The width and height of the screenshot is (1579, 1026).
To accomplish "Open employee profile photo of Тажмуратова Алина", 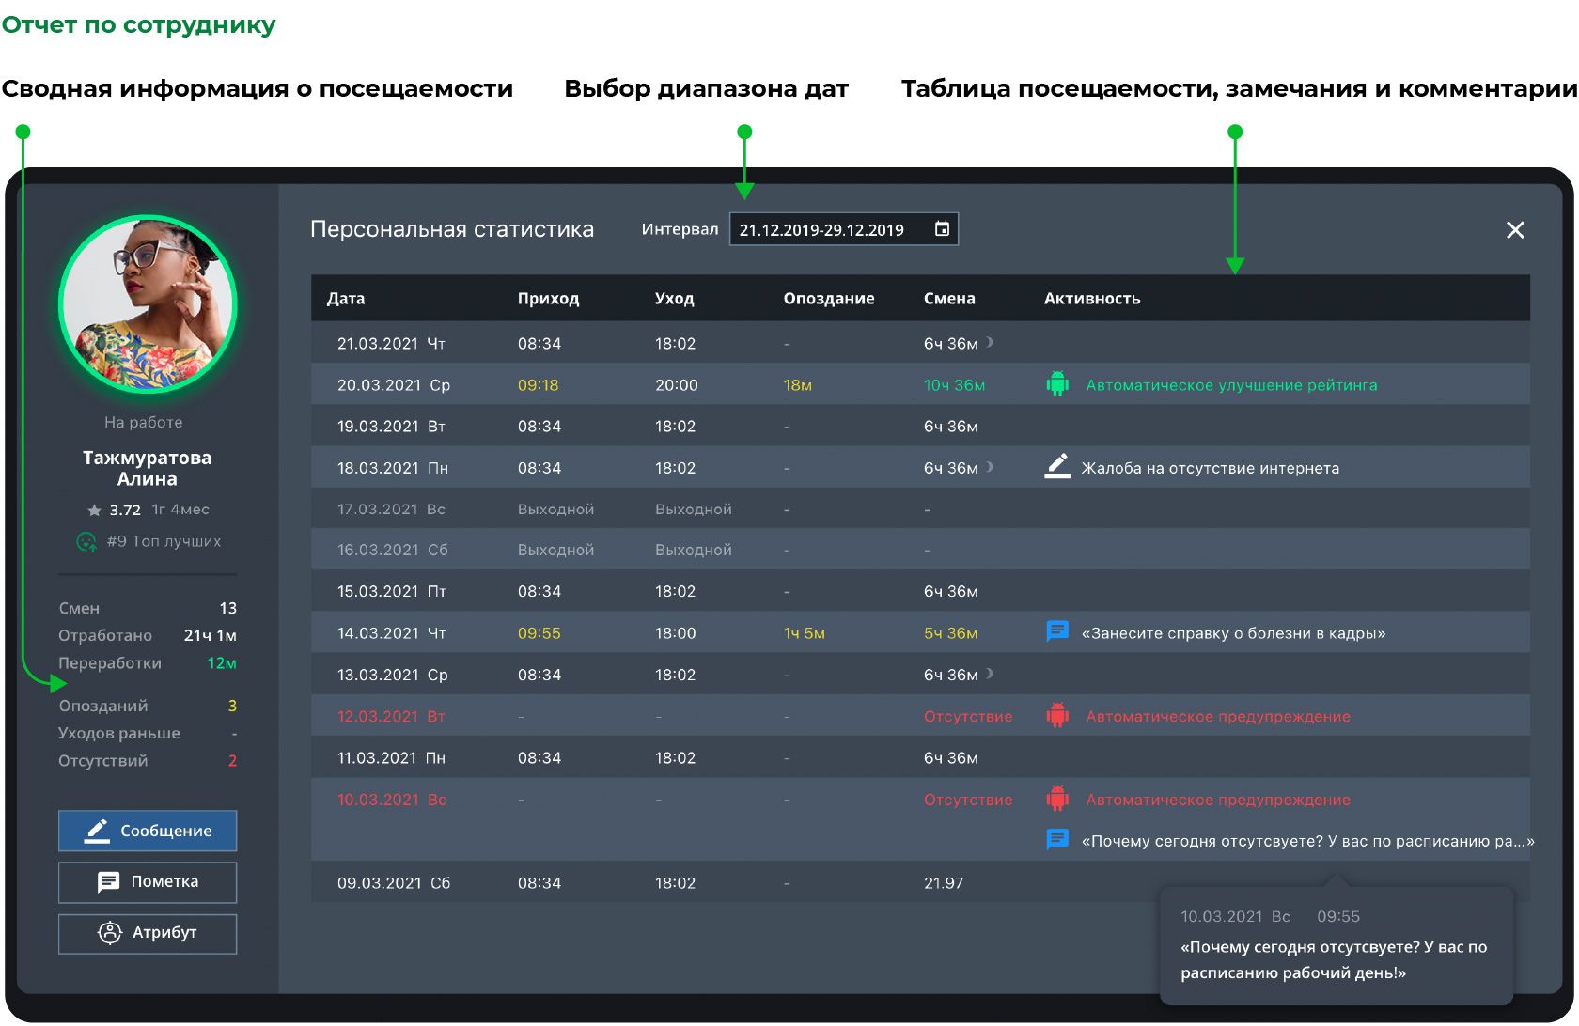I will coord(148,304).
